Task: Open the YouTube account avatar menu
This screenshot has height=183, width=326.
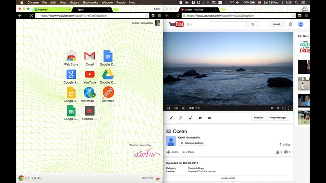Action: pos(301,24)
